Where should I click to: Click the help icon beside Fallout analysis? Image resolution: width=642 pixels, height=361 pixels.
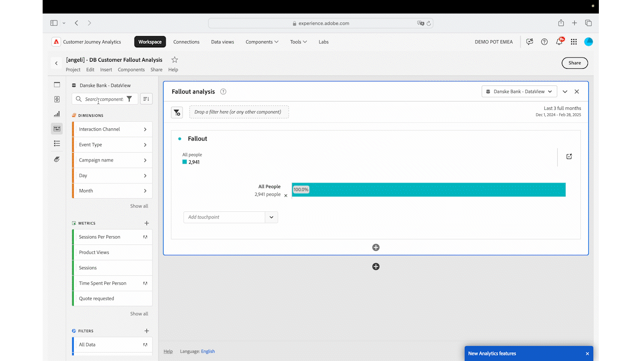[223, 92]
